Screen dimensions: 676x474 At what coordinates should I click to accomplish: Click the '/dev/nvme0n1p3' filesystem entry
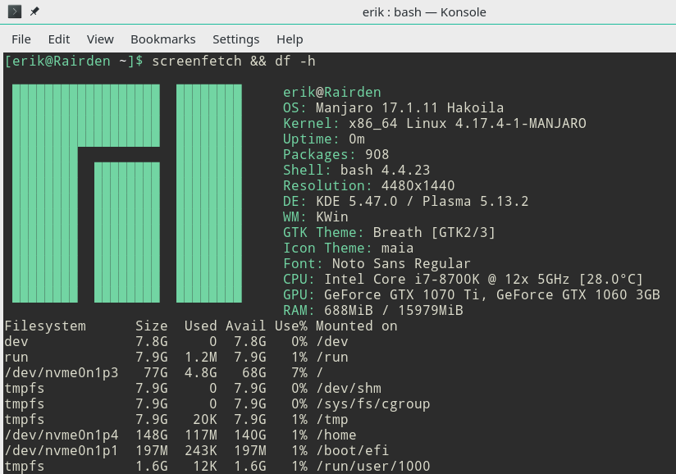coord(62,372)
